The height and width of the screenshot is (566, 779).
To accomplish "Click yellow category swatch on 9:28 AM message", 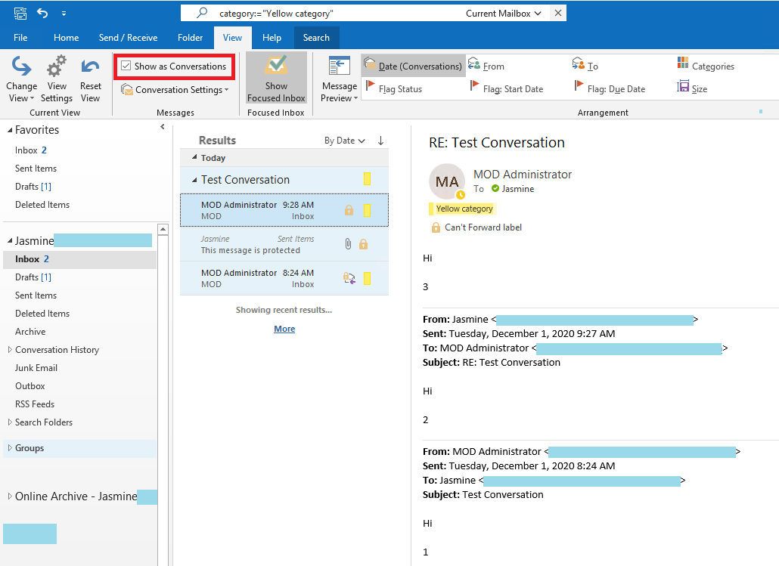I will (367, 211).
